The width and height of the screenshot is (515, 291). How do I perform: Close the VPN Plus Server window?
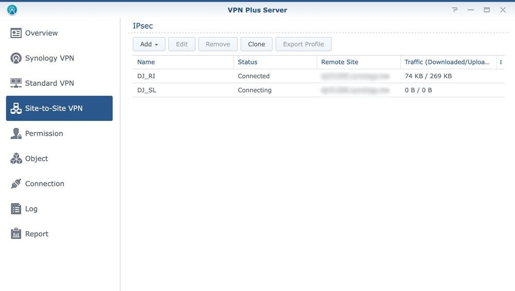pos(503,10)
